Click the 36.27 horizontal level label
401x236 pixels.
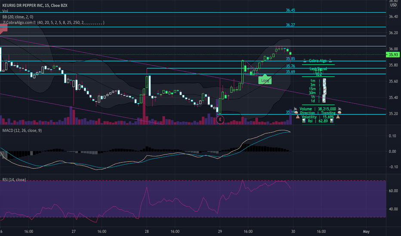[290, 25]
